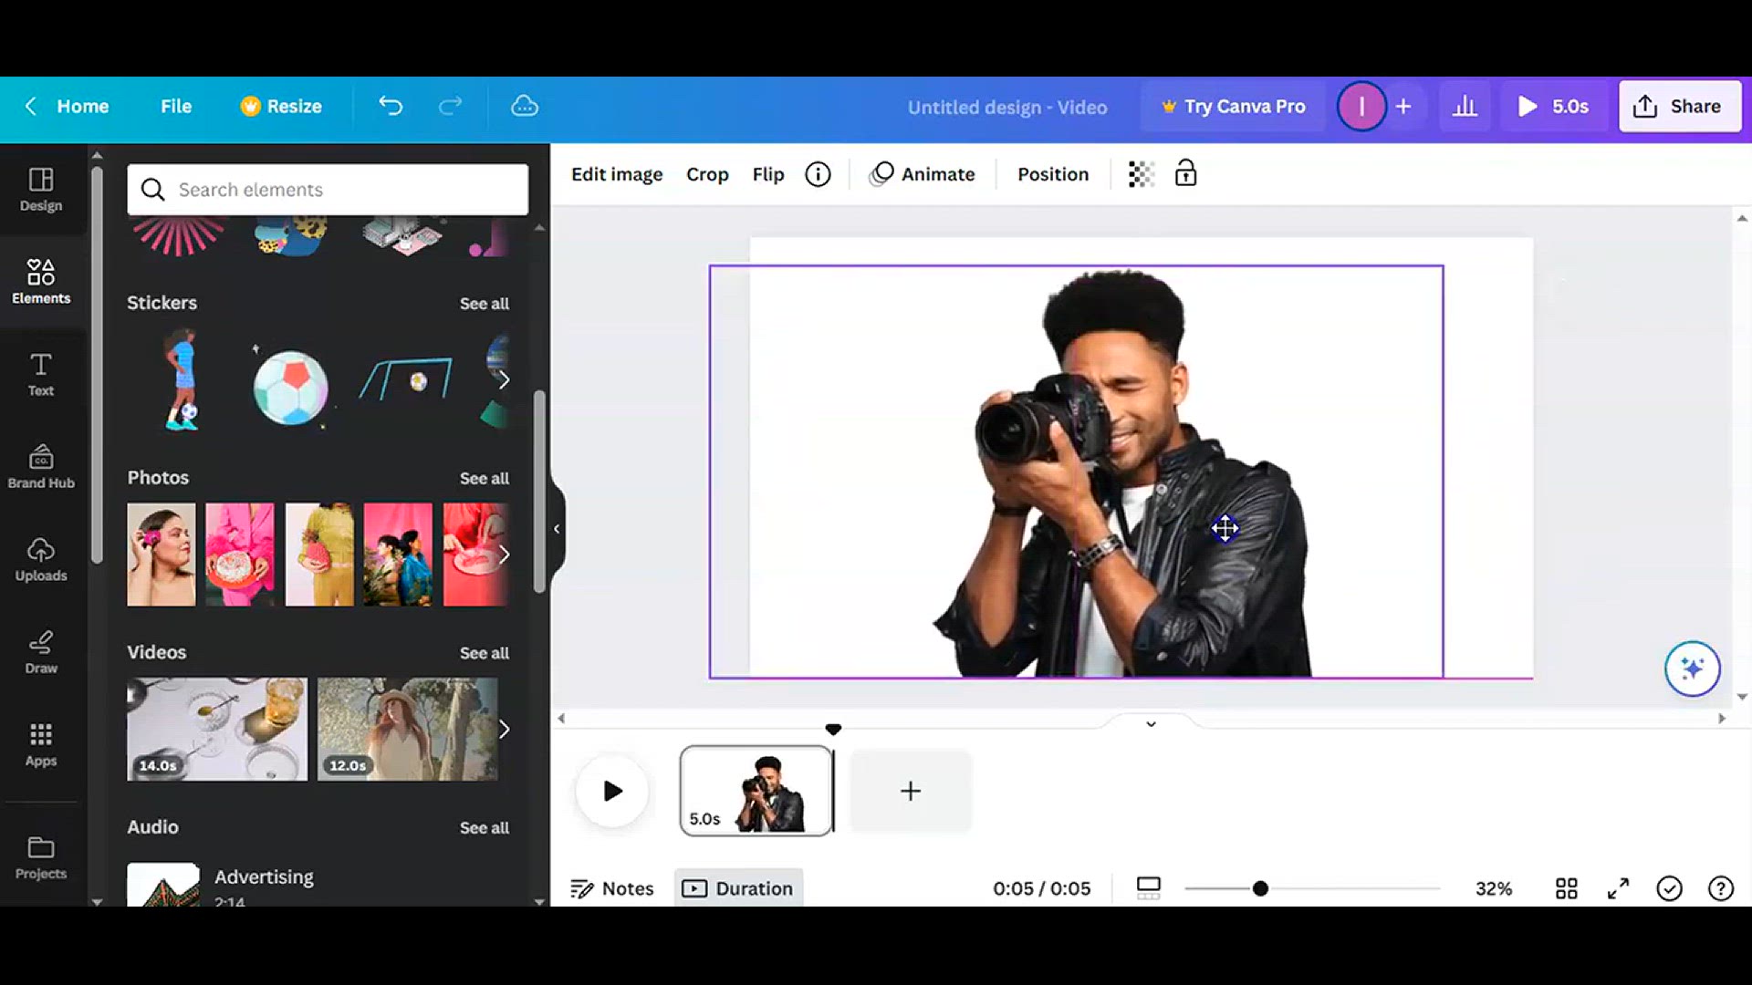Toggle the lock icon for the image
The width and height of the screenshot is (1752, 985).
pyautogui.click(x=1185, y=173)
